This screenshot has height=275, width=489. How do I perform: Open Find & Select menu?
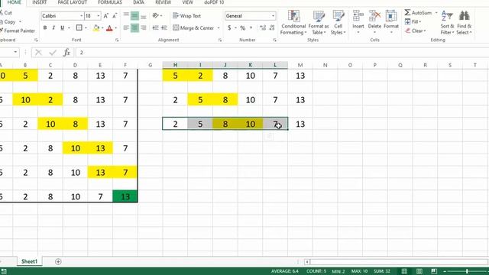[464, 22]
